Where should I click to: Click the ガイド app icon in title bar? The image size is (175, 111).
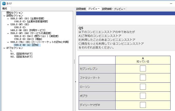[x=4, y=4]
